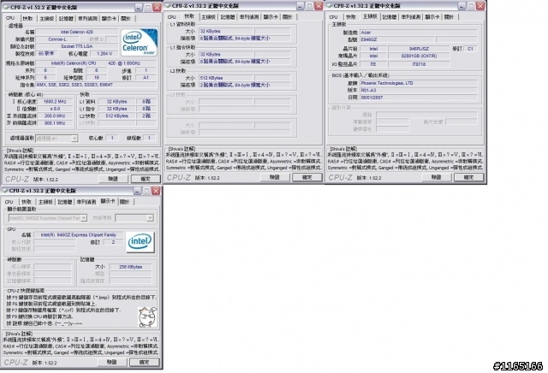This screenshot has width=548, height=373.
Task: Click the core speed value '1600.2 MHz'
Action: pos(55,102)
